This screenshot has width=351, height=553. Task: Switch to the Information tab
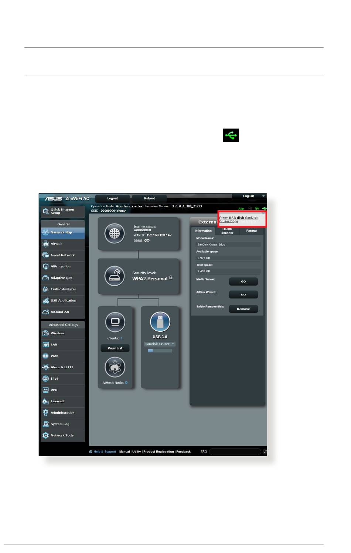[x=203, y=231]
